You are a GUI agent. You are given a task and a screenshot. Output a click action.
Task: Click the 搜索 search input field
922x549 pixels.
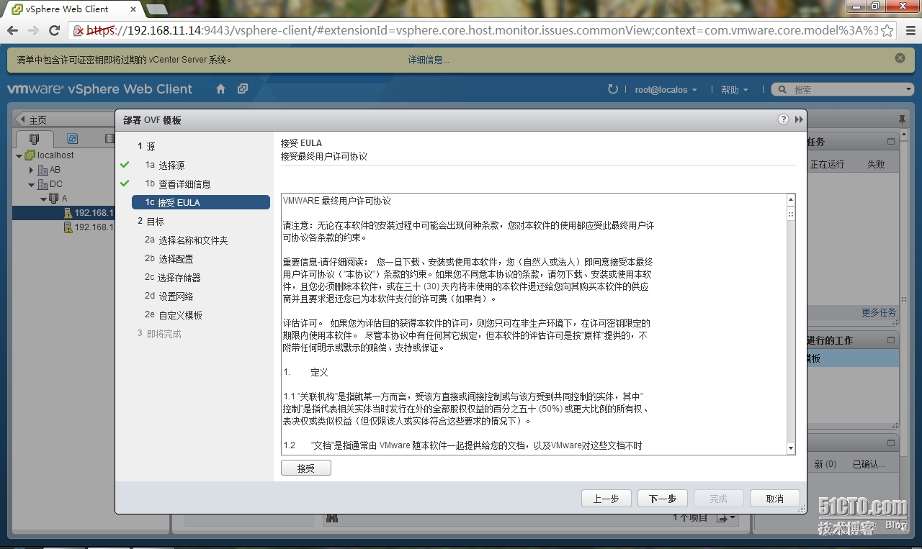[x=843, y=90]
